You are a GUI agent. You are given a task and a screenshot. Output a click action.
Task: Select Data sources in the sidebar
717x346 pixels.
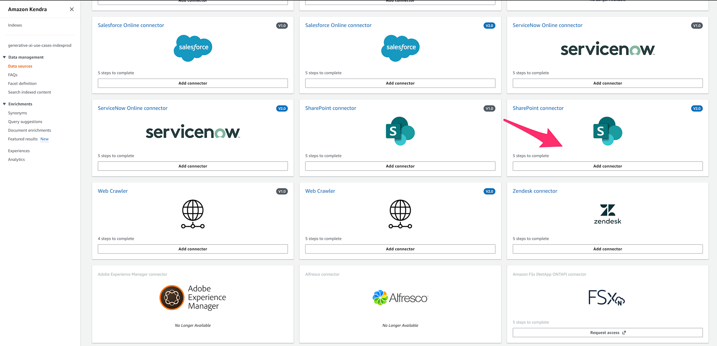pyautogui.click(x=20, y=66)
